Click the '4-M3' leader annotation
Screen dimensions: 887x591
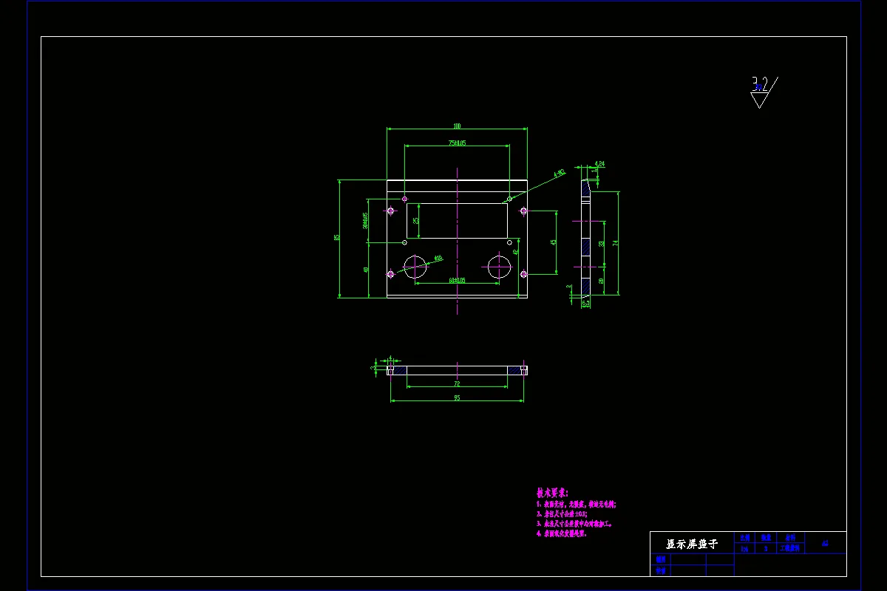(560, 174)
